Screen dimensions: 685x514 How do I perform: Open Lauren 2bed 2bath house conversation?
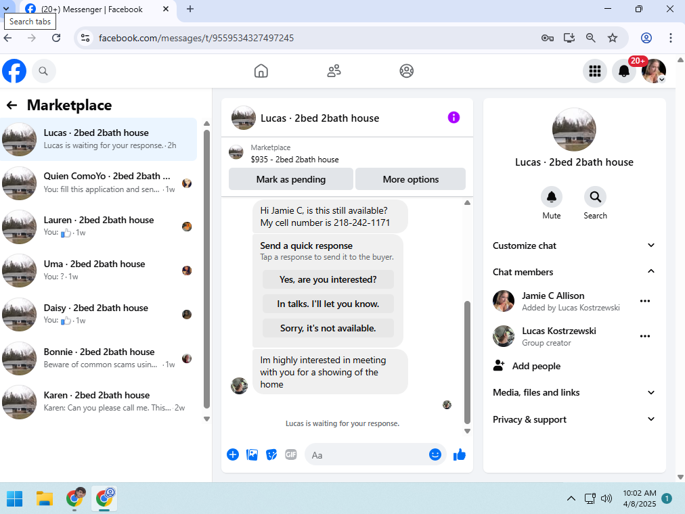pyautogui.click(x=99, y=227)
